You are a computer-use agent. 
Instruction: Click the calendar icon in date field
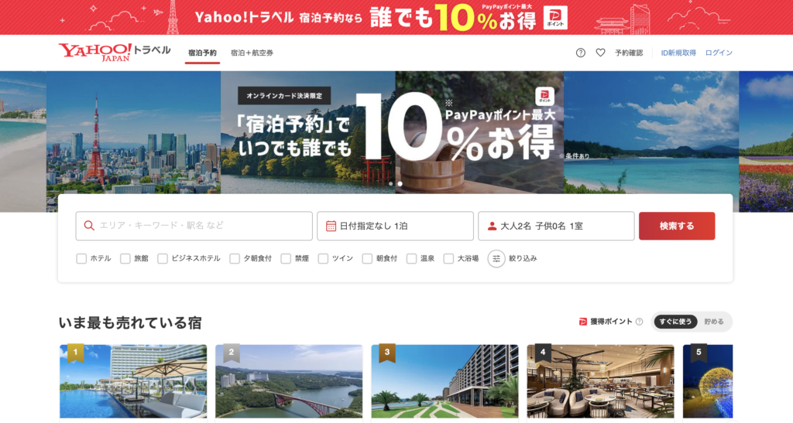pyautogui.click(x=331, y=226)
